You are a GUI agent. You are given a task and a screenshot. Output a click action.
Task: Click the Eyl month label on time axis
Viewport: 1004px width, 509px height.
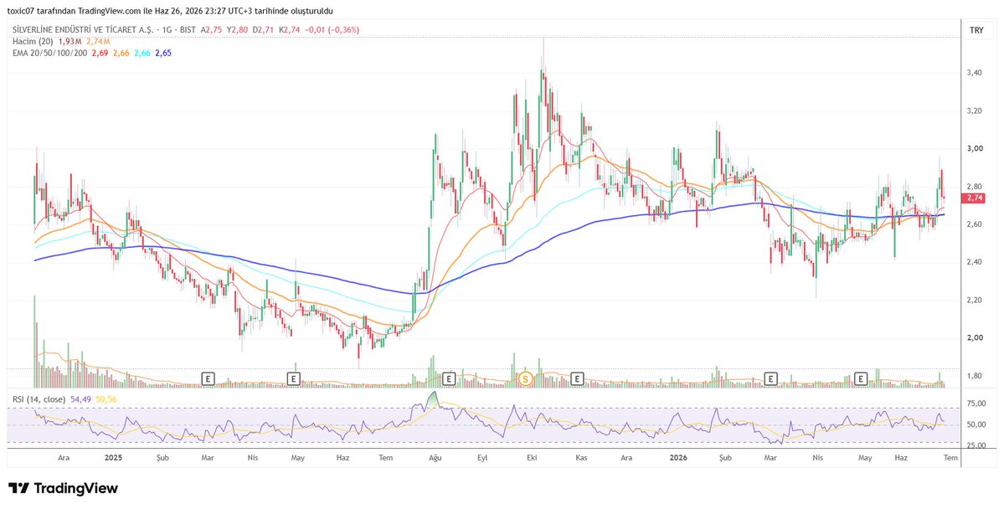tap(483, 458)
